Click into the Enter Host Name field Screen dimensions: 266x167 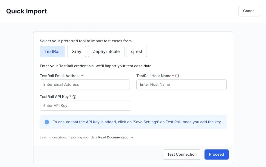181,85
